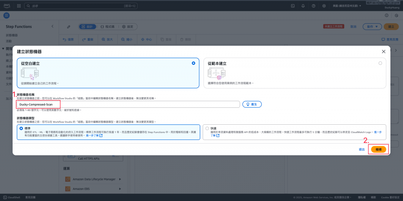
Task: Switch to the 設計 design tab
Action: (87, 27)
